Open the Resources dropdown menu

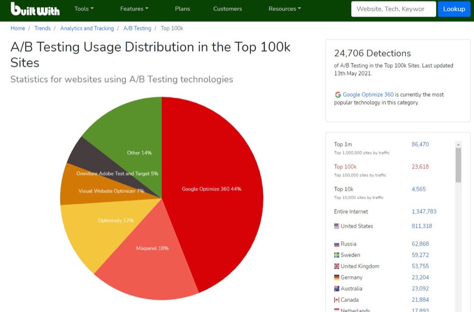tap(284, 9)
